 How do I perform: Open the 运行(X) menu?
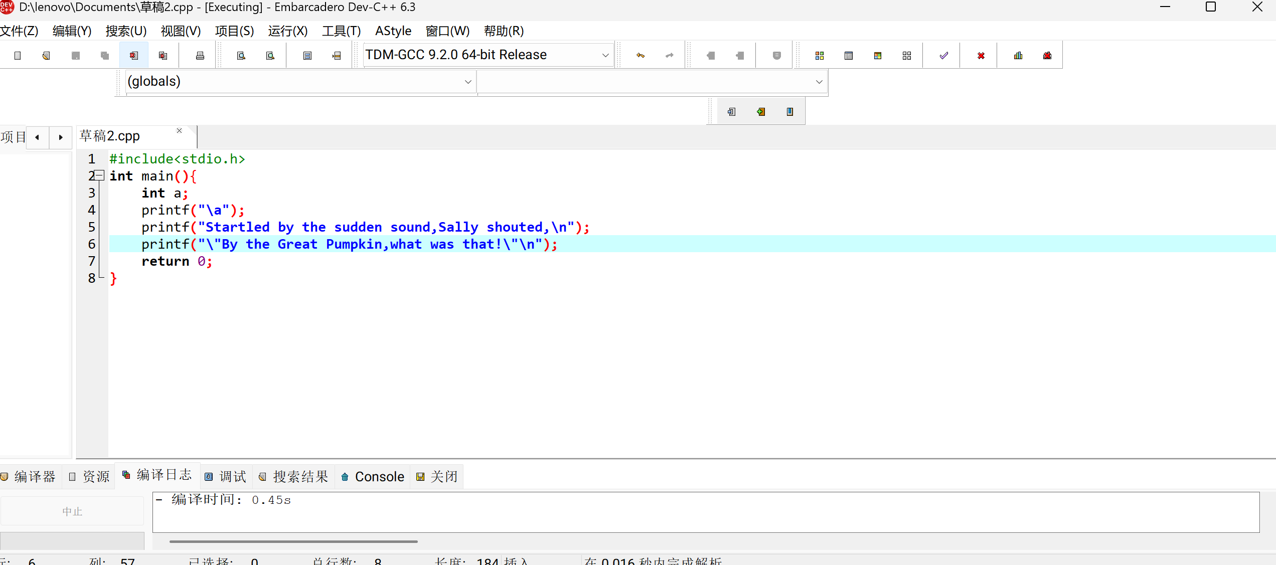point(287,31)
